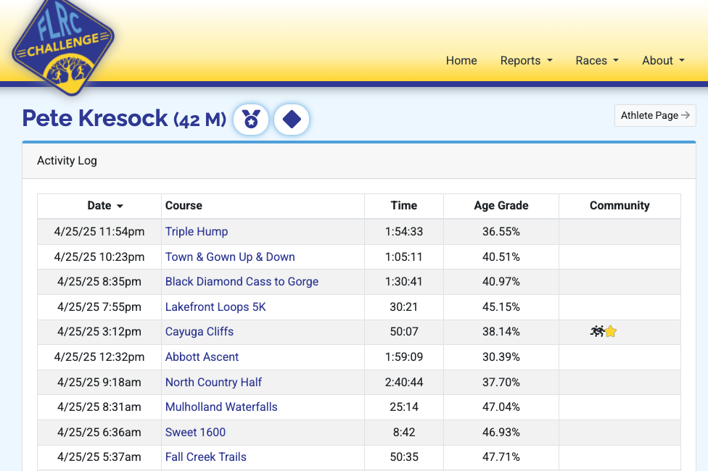Open the Fall Creek Trails link
Screen dimensions: 708x471
click(205, 457)
